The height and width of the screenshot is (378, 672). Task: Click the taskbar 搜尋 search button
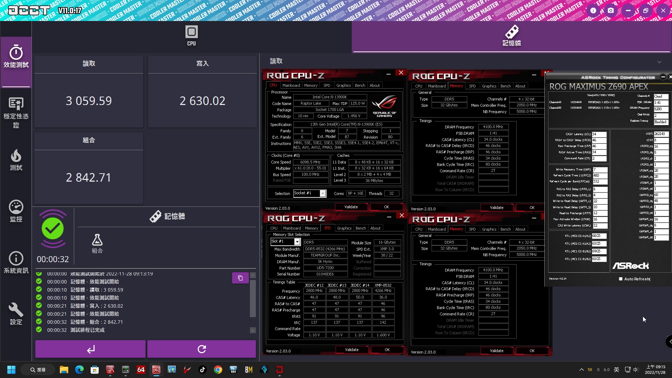38,370
